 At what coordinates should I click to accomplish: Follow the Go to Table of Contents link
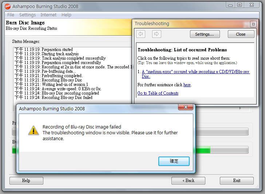coord(158,93)
